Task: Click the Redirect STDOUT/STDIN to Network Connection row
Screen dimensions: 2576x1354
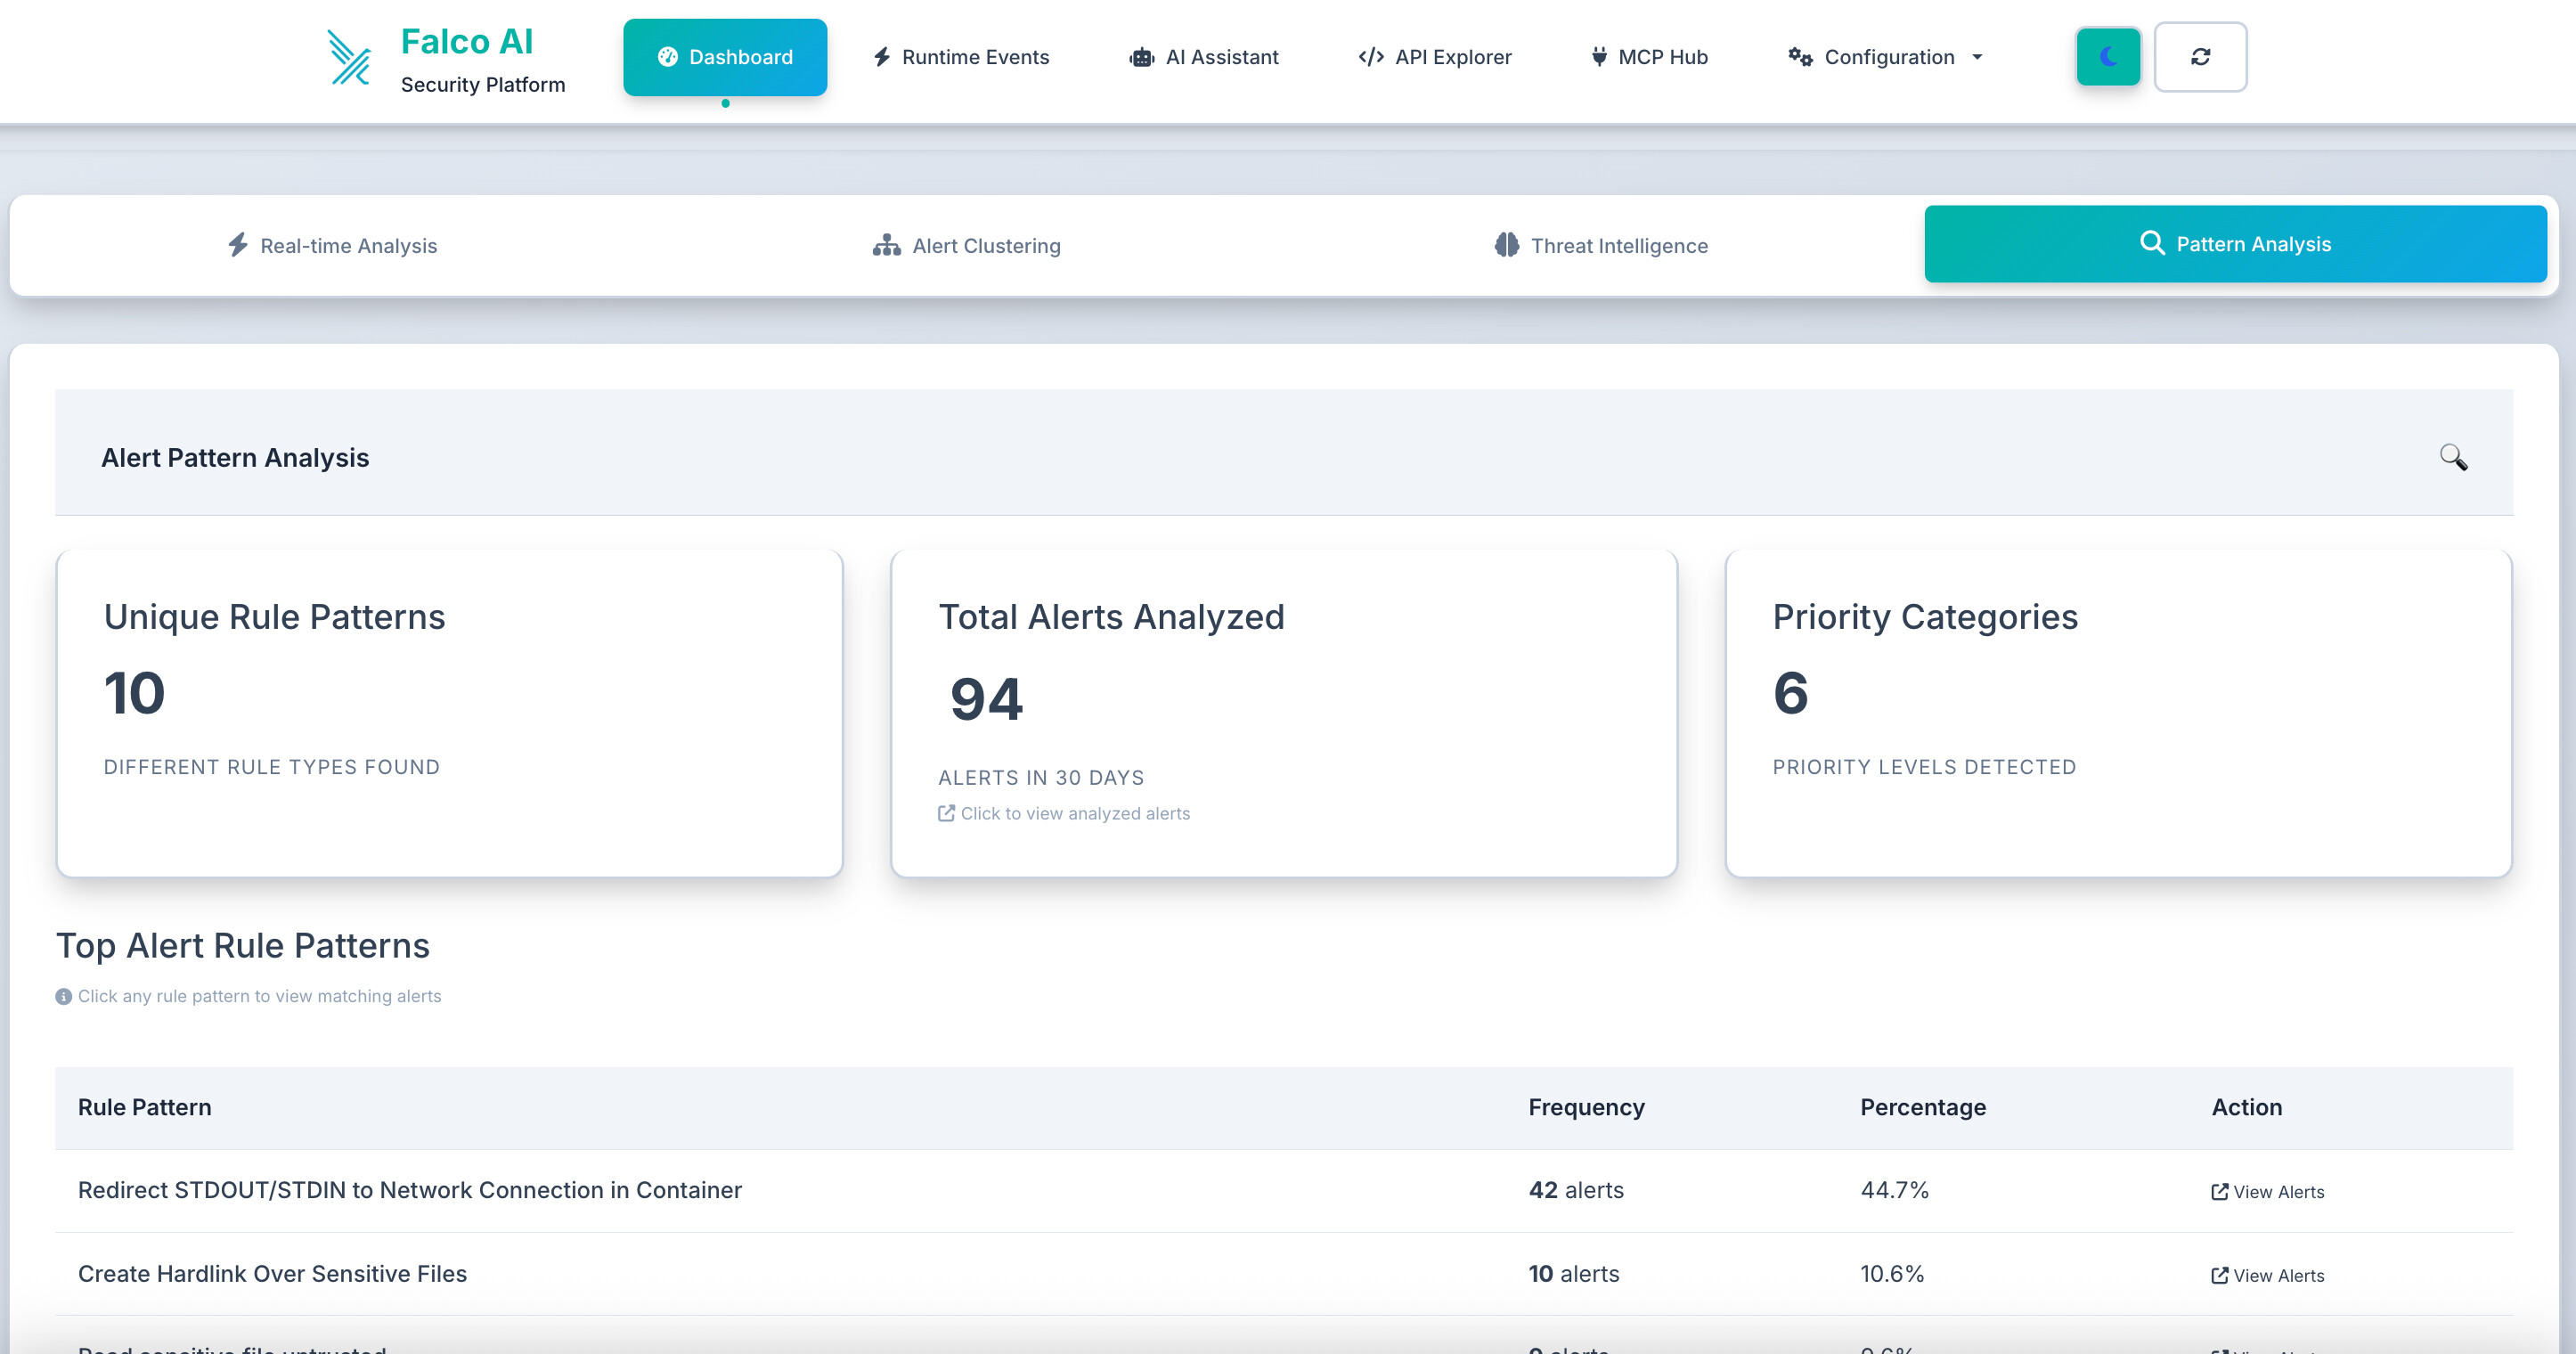Action: pos(410,1190)
